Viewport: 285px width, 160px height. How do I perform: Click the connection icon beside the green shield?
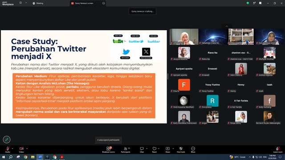pos(254,3)
